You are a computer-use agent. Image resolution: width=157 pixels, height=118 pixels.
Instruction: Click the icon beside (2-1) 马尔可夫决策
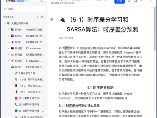[x=16, y=80]
